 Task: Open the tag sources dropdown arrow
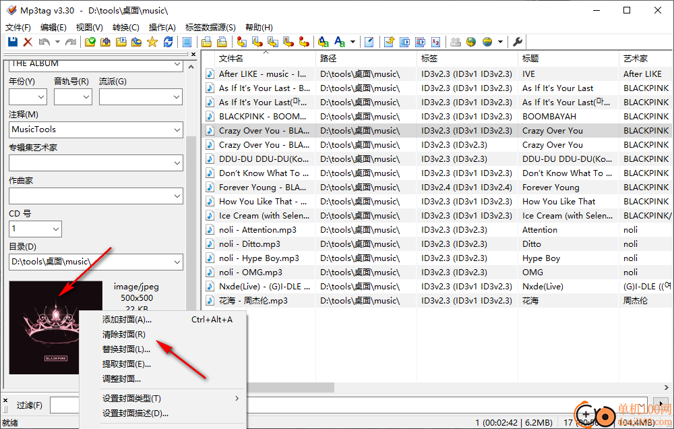[x=500, y=42]
